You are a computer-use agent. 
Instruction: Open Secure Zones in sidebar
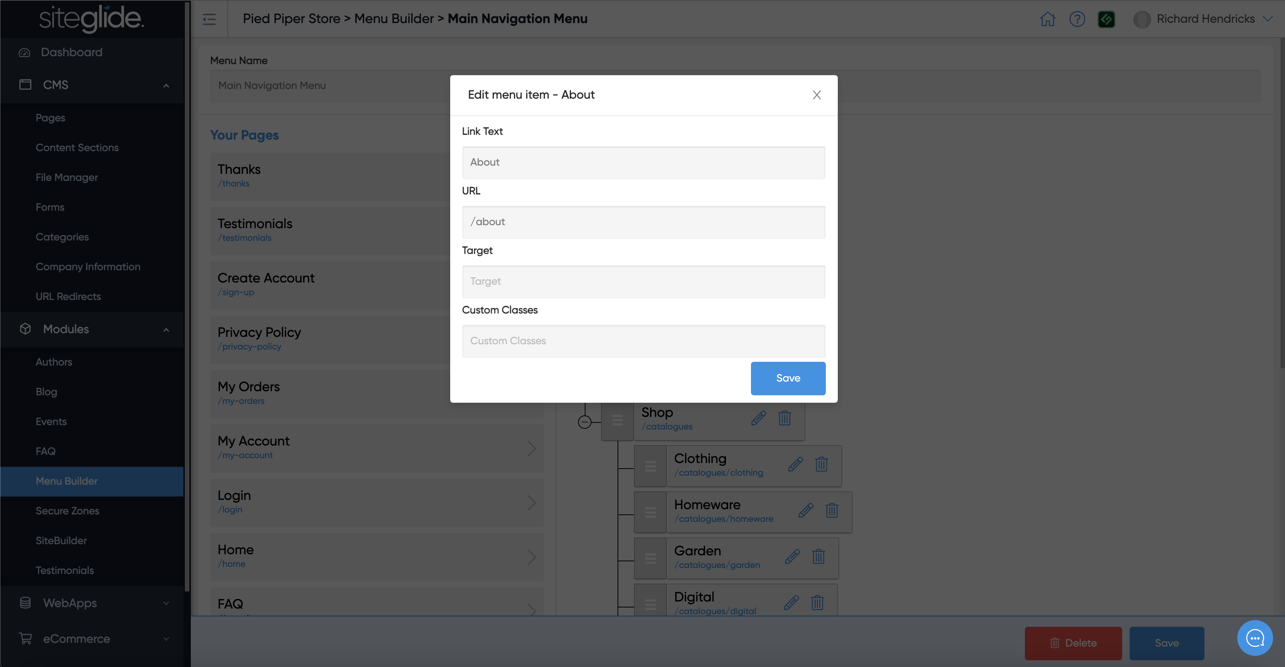(67, 511)
